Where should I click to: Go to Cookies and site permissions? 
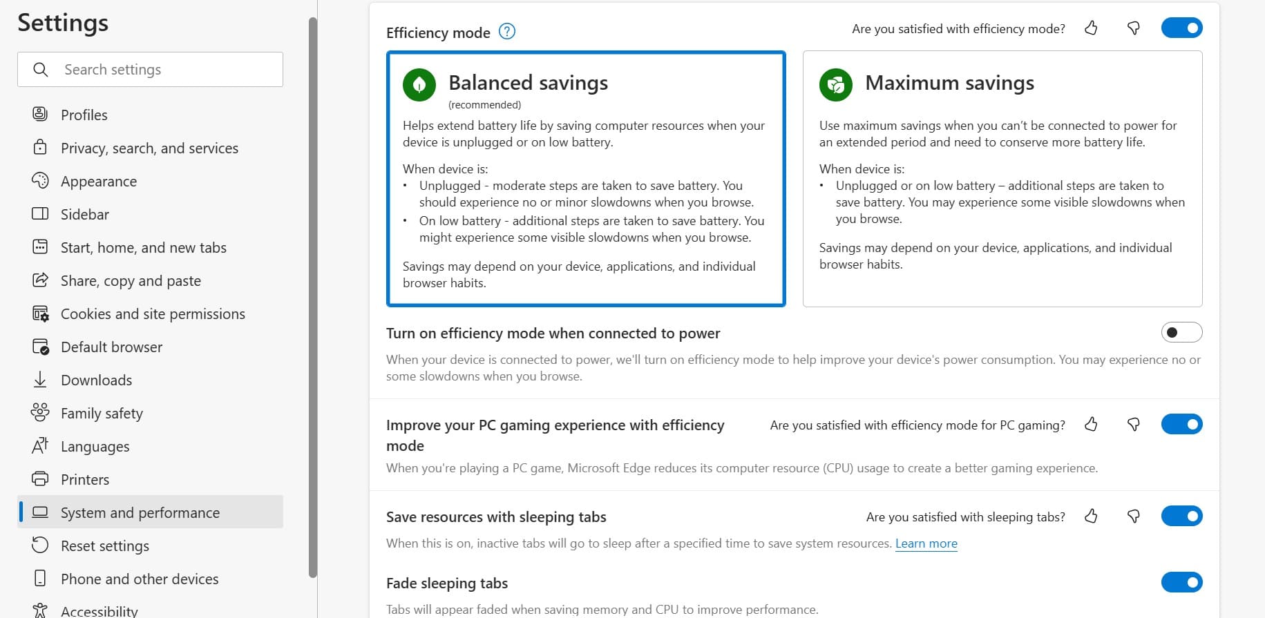click(x=153, y=314)
